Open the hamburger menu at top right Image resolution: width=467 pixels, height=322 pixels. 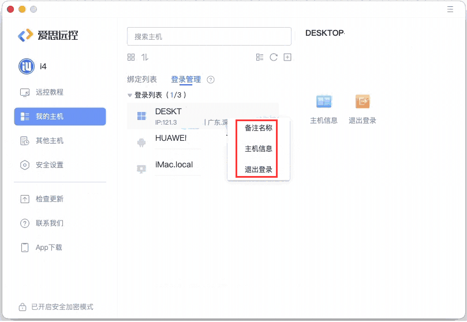coord(450,9)
